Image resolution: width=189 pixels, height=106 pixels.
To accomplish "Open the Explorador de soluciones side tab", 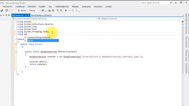I will coord(186,24).
